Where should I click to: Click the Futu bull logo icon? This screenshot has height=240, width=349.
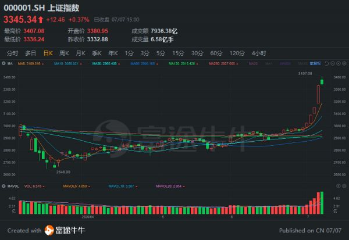pos(51,231)
